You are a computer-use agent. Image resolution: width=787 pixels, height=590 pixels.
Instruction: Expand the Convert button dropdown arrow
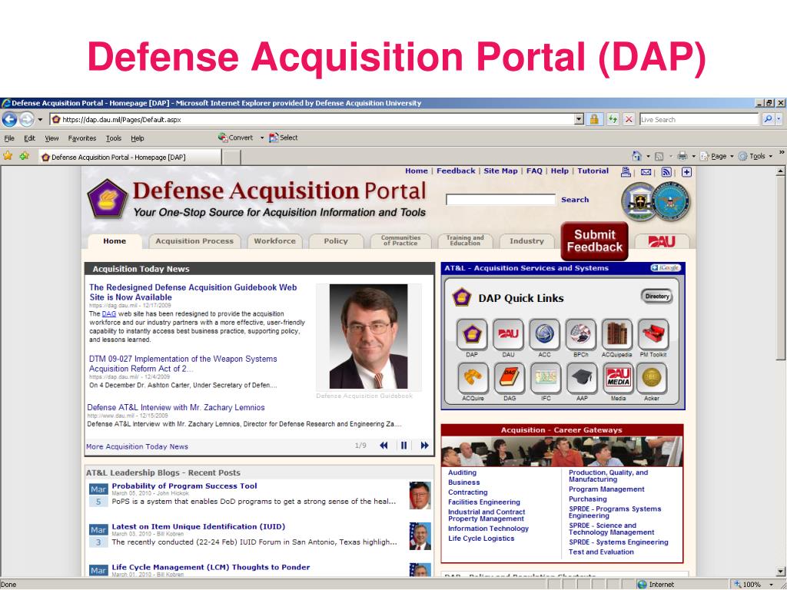262,138
